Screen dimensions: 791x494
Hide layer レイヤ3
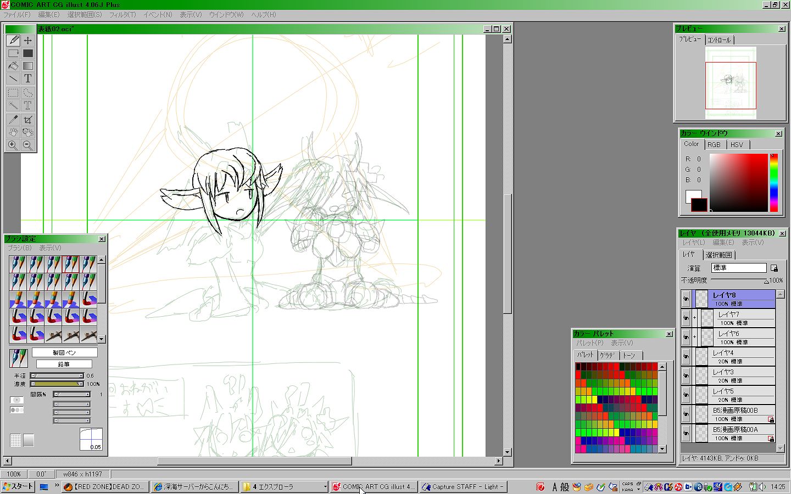[686, 376]
